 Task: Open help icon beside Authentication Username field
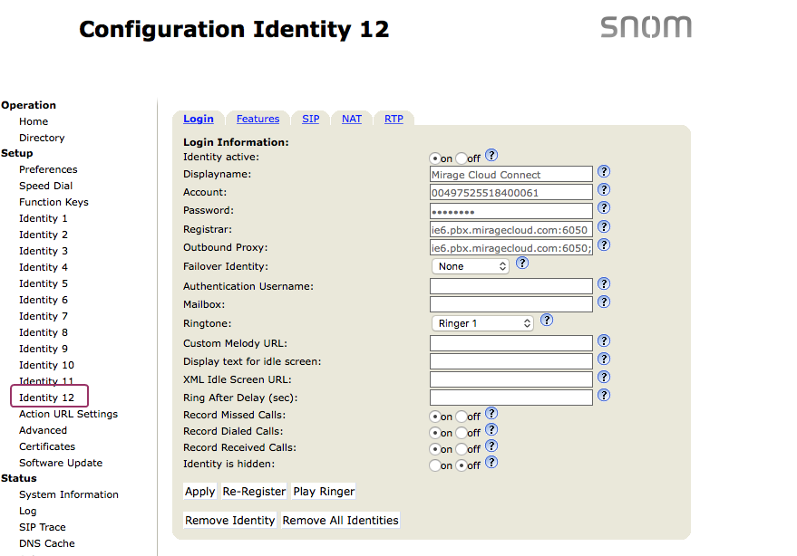(x=604, y=283)
